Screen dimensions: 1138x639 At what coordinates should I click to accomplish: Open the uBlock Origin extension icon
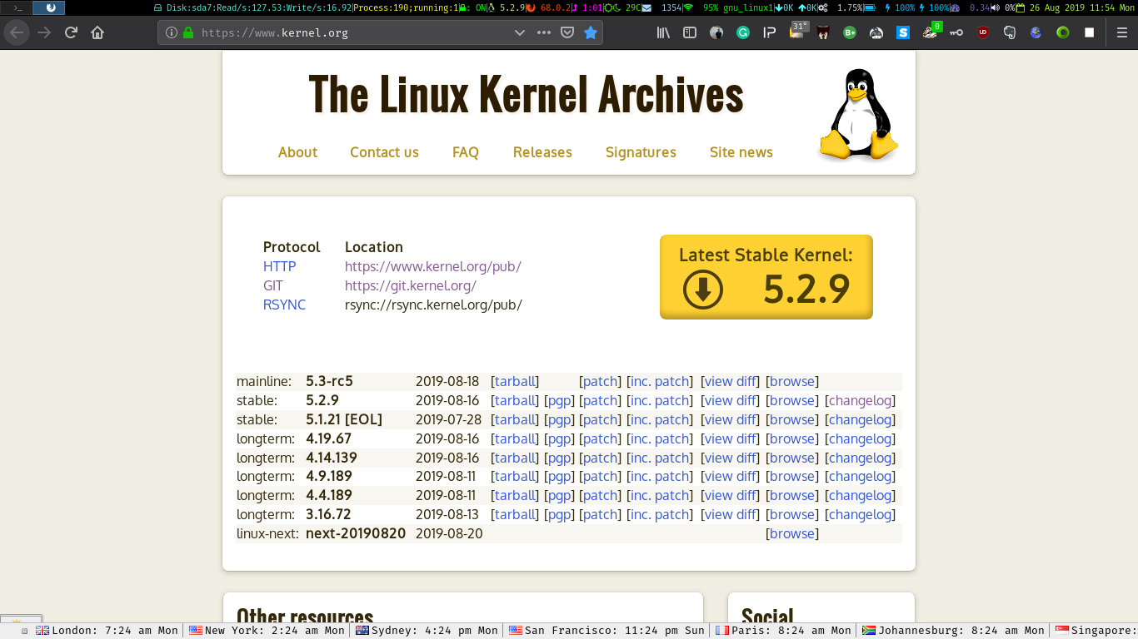coord(983,32)
